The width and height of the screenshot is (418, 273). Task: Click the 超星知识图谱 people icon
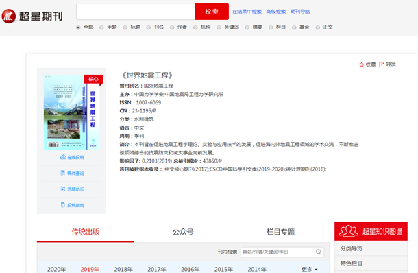tap(348, 231)
